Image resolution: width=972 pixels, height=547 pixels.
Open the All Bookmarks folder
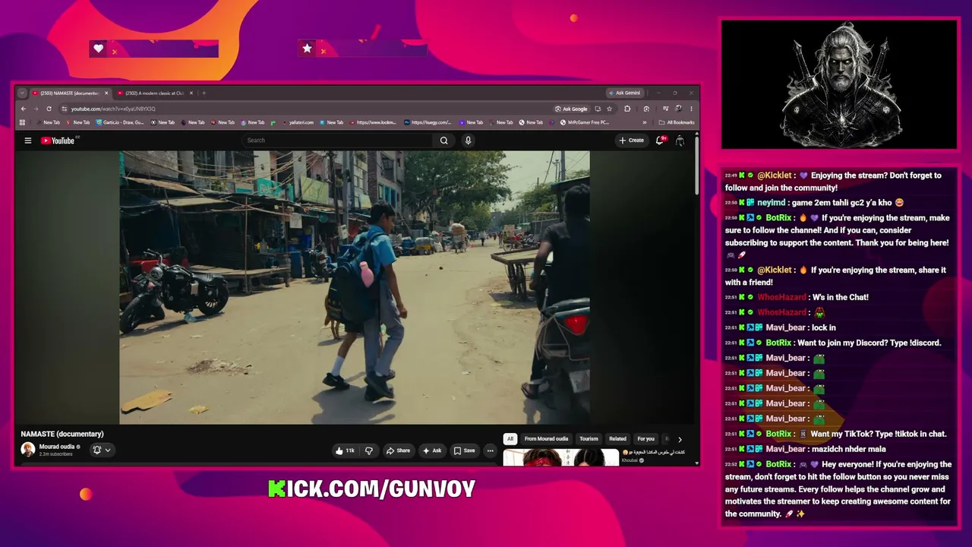pos(677,122)
